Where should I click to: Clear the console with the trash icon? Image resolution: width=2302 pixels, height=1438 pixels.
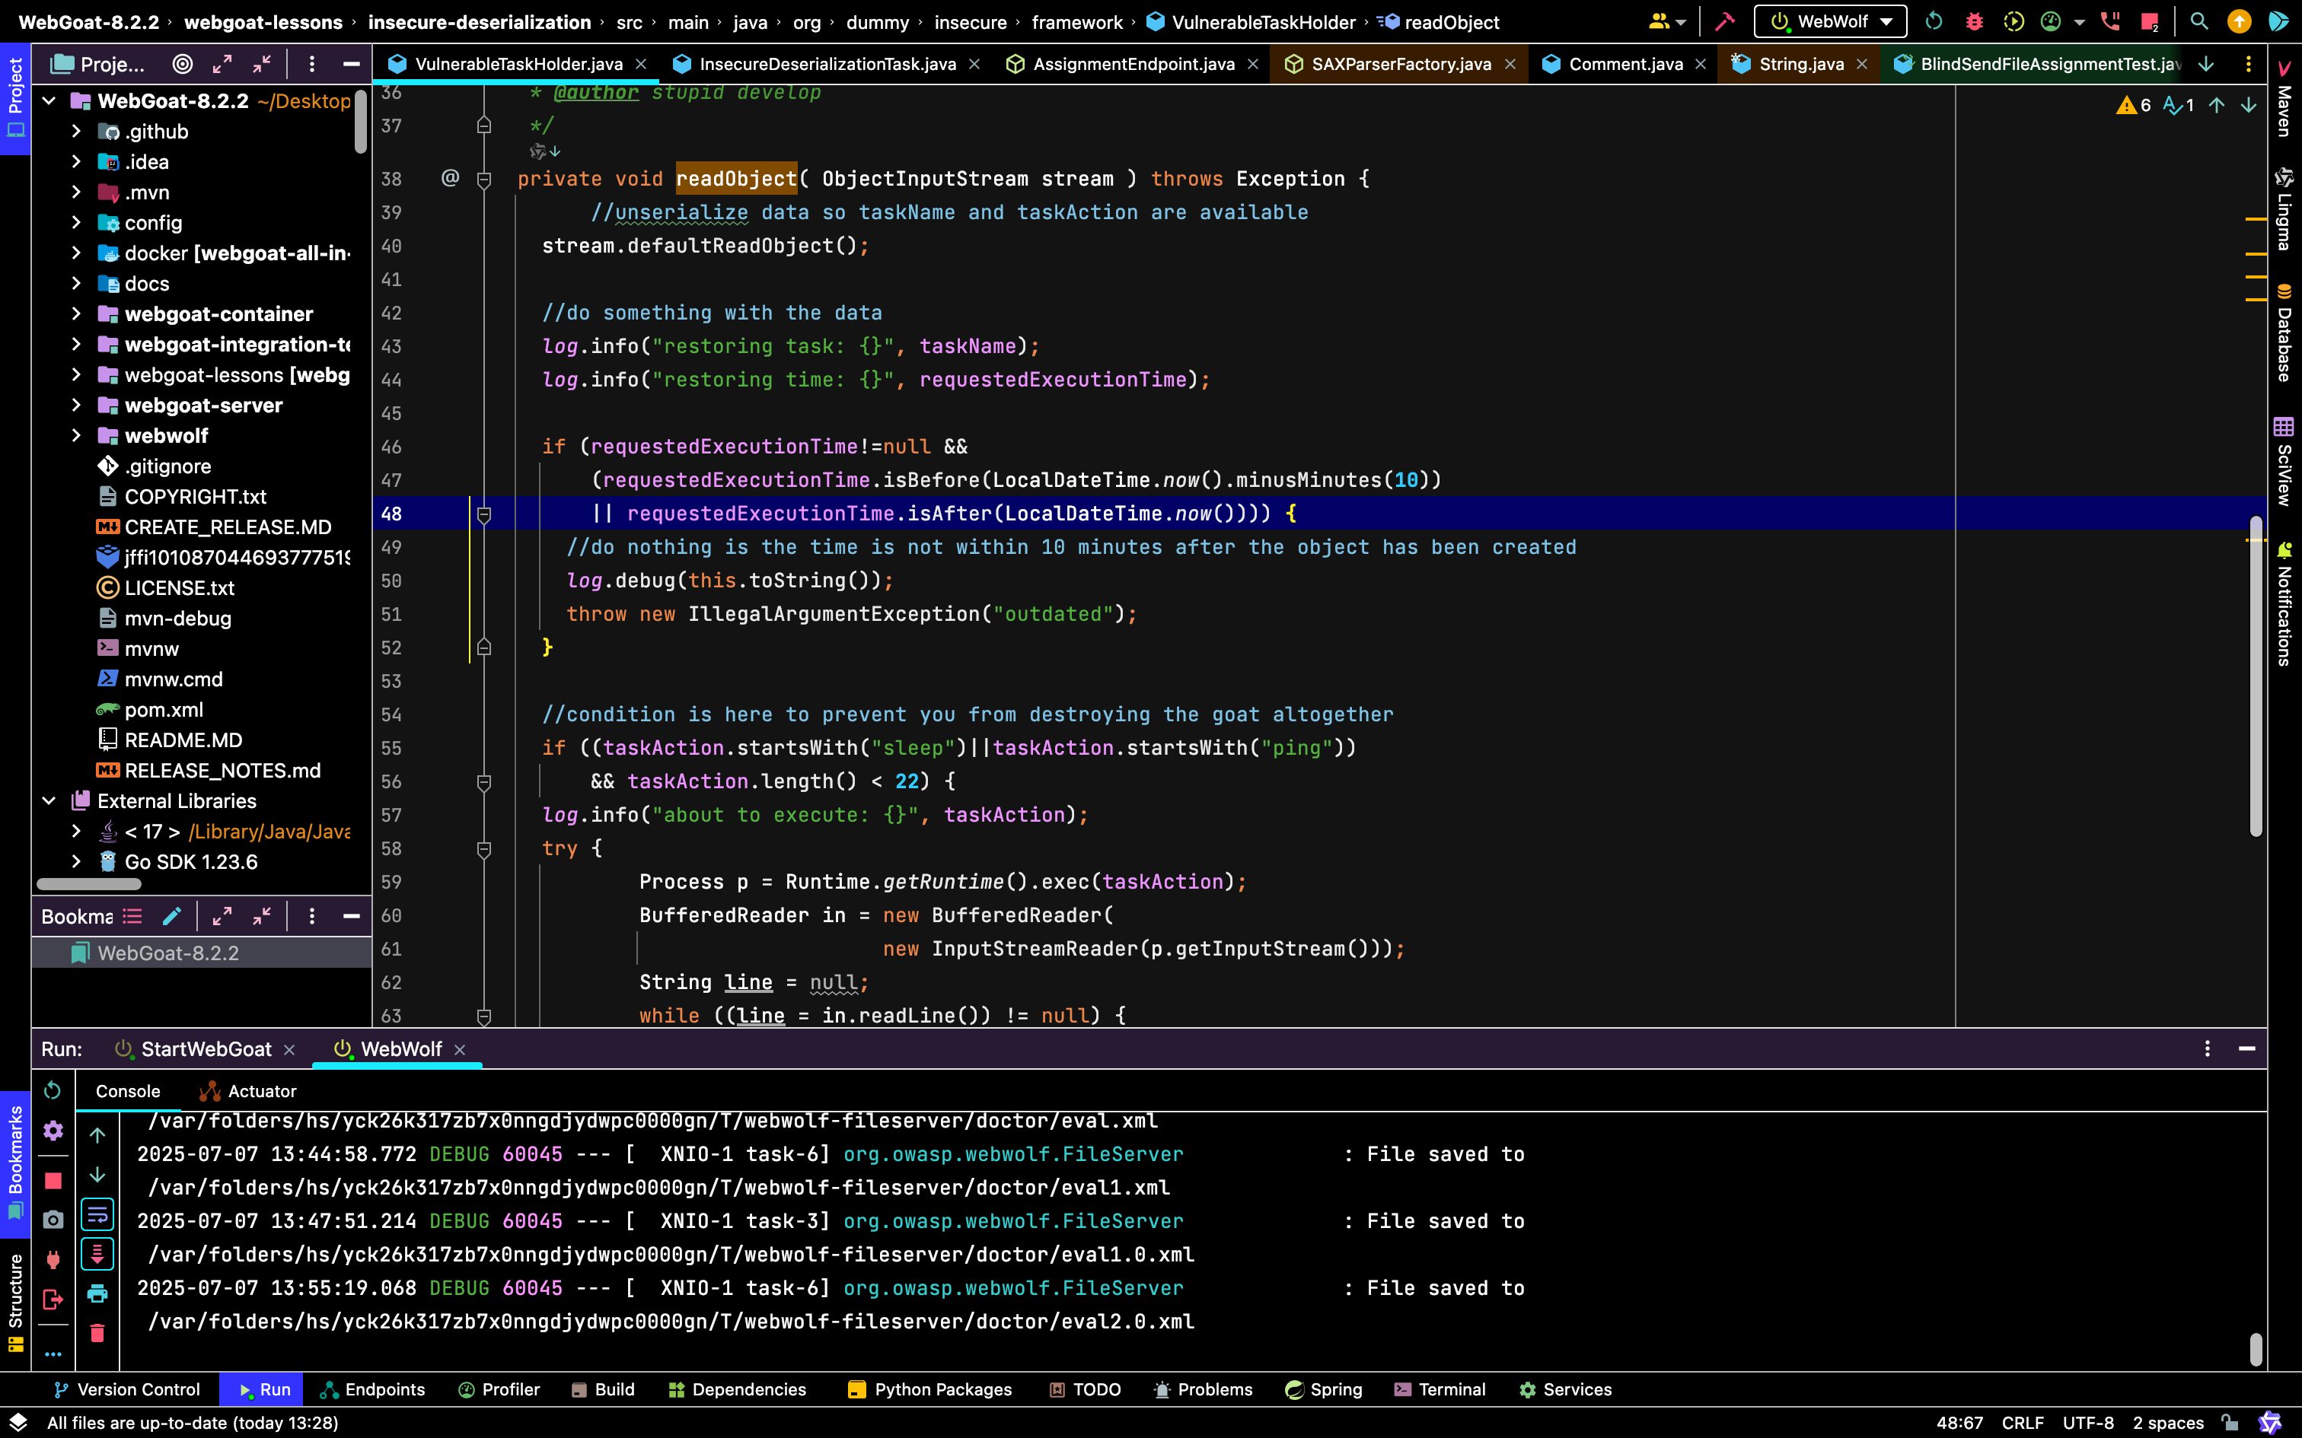pyautogui.click(x=97, y=1332)
